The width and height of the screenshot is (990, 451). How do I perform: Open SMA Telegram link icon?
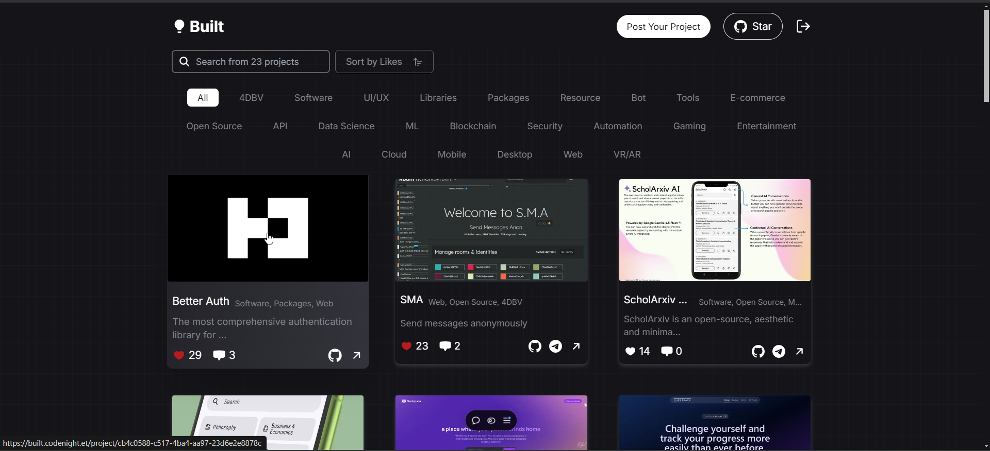point(555,346)
